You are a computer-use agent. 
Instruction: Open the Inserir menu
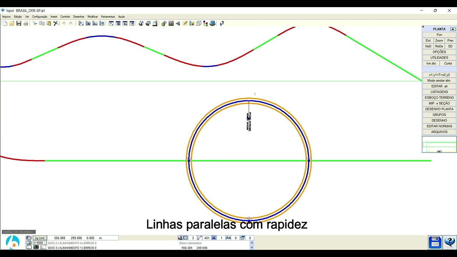tap(54, 16)
